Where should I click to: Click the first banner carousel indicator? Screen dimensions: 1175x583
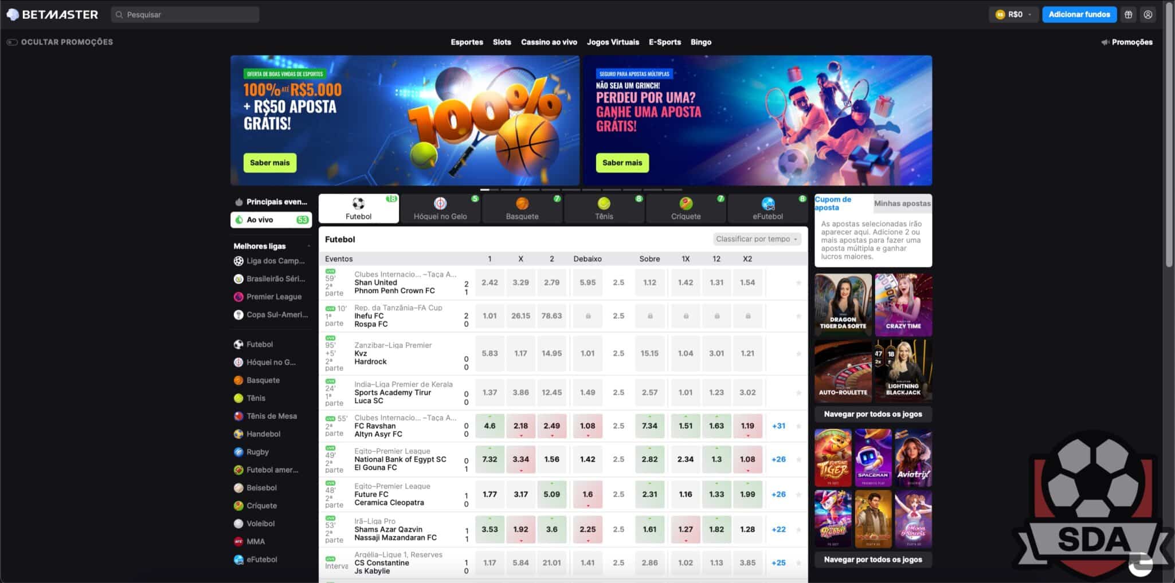point(489,190)
